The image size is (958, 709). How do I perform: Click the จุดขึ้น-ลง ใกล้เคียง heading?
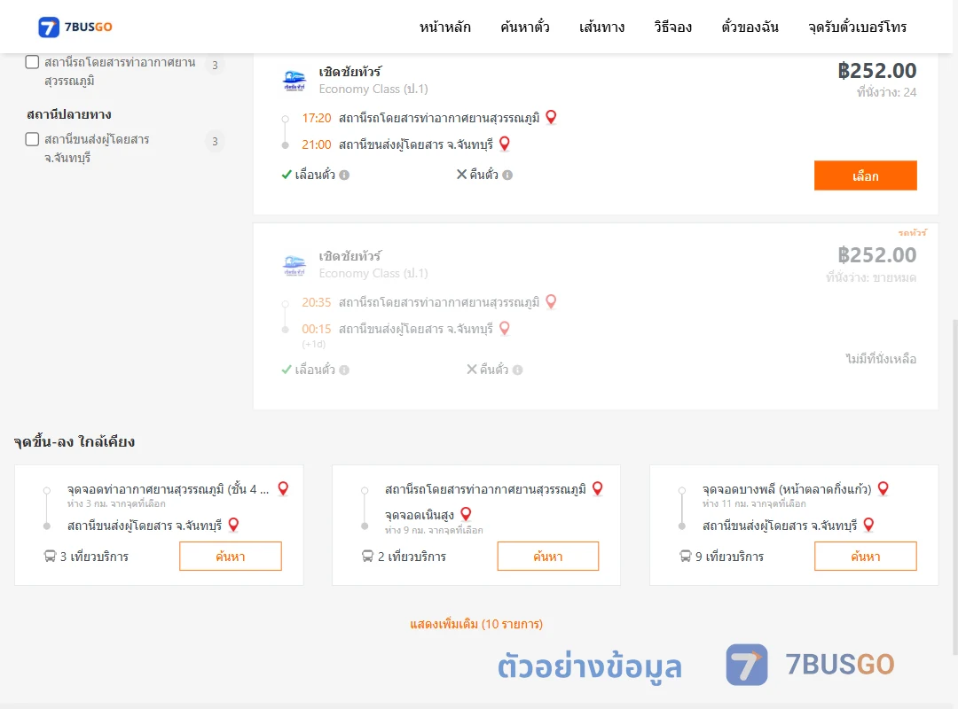tap(75, 441)
